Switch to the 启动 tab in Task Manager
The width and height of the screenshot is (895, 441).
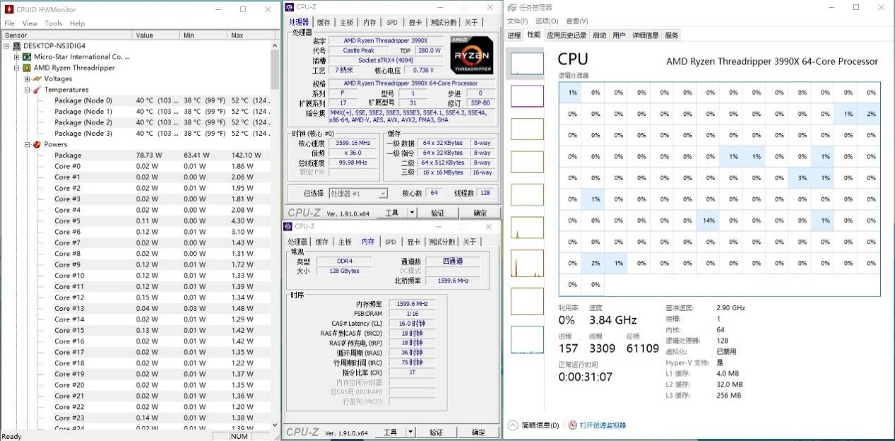599,35
